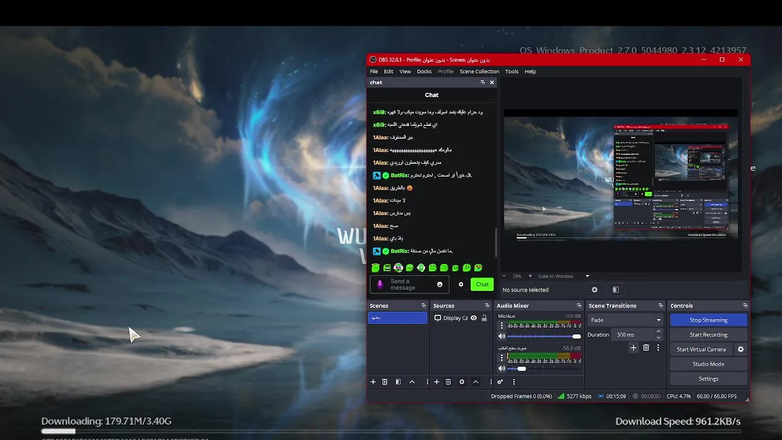782x440 pixels.
Task: Add a transition with the plus icon
Action: coord(634,348)
